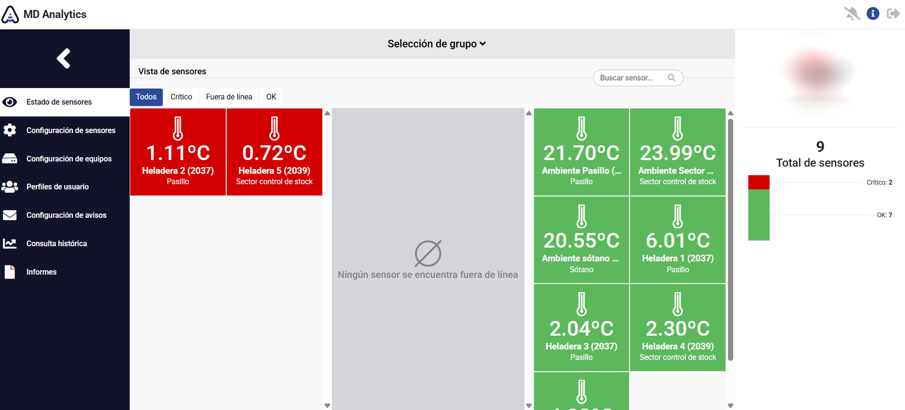
Task: Open Consulta histórica page
Action: pos(65,243)
